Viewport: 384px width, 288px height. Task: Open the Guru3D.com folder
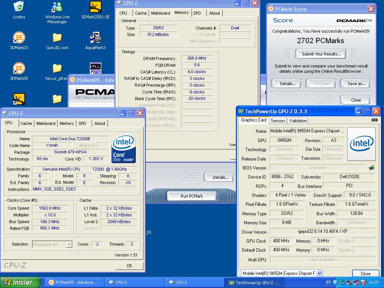(x=57, y=38)
